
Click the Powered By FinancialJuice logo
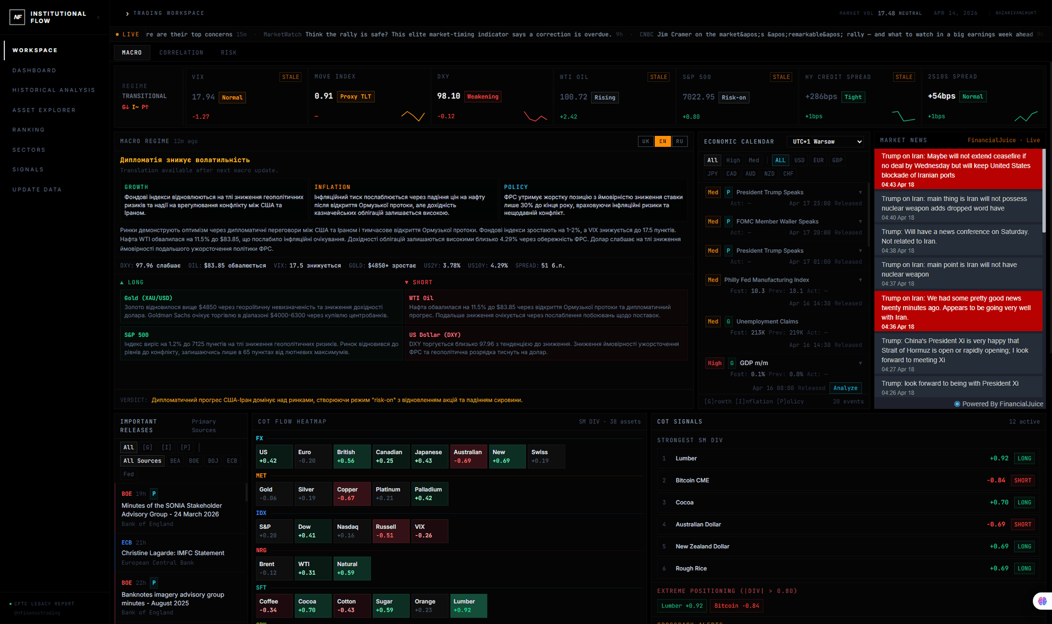point(999,404)
